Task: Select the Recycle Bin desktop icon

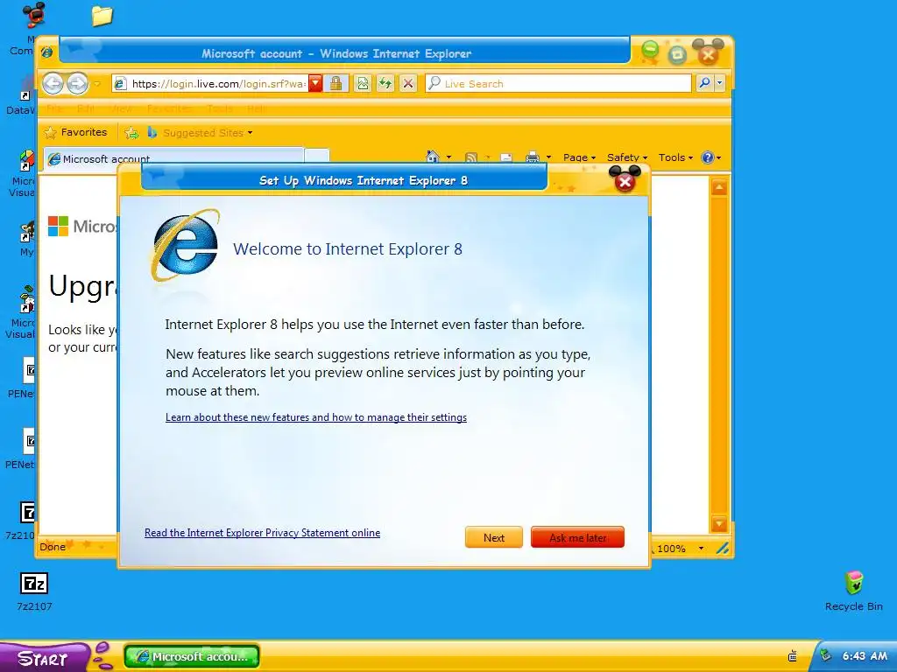Action: pos(853,591)
